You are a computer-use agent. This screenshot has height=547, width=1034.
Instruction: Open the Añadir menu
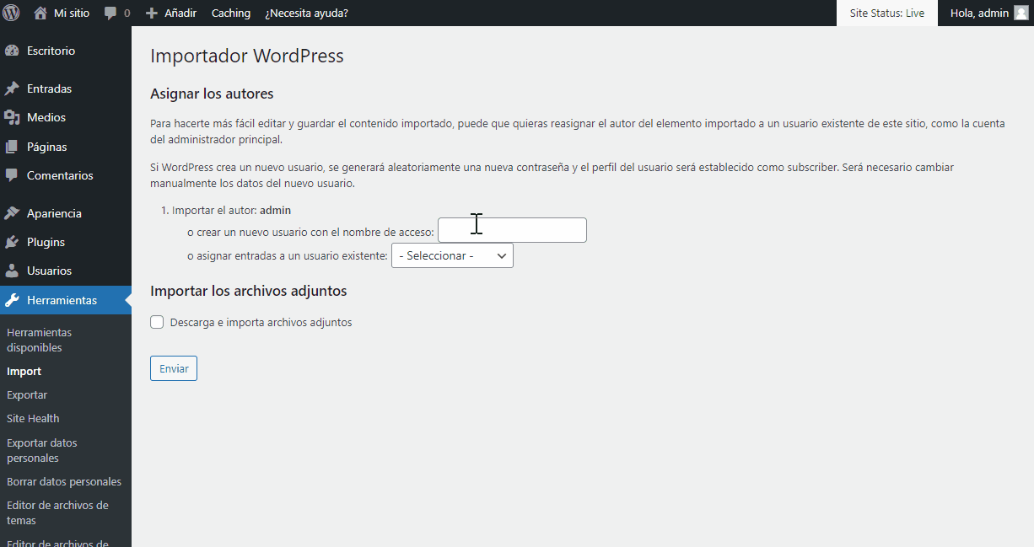(x=171, y=13)
